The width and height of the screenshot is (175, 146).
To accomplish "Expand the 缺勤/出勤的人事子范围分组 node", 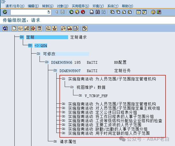I will point(63,129).
